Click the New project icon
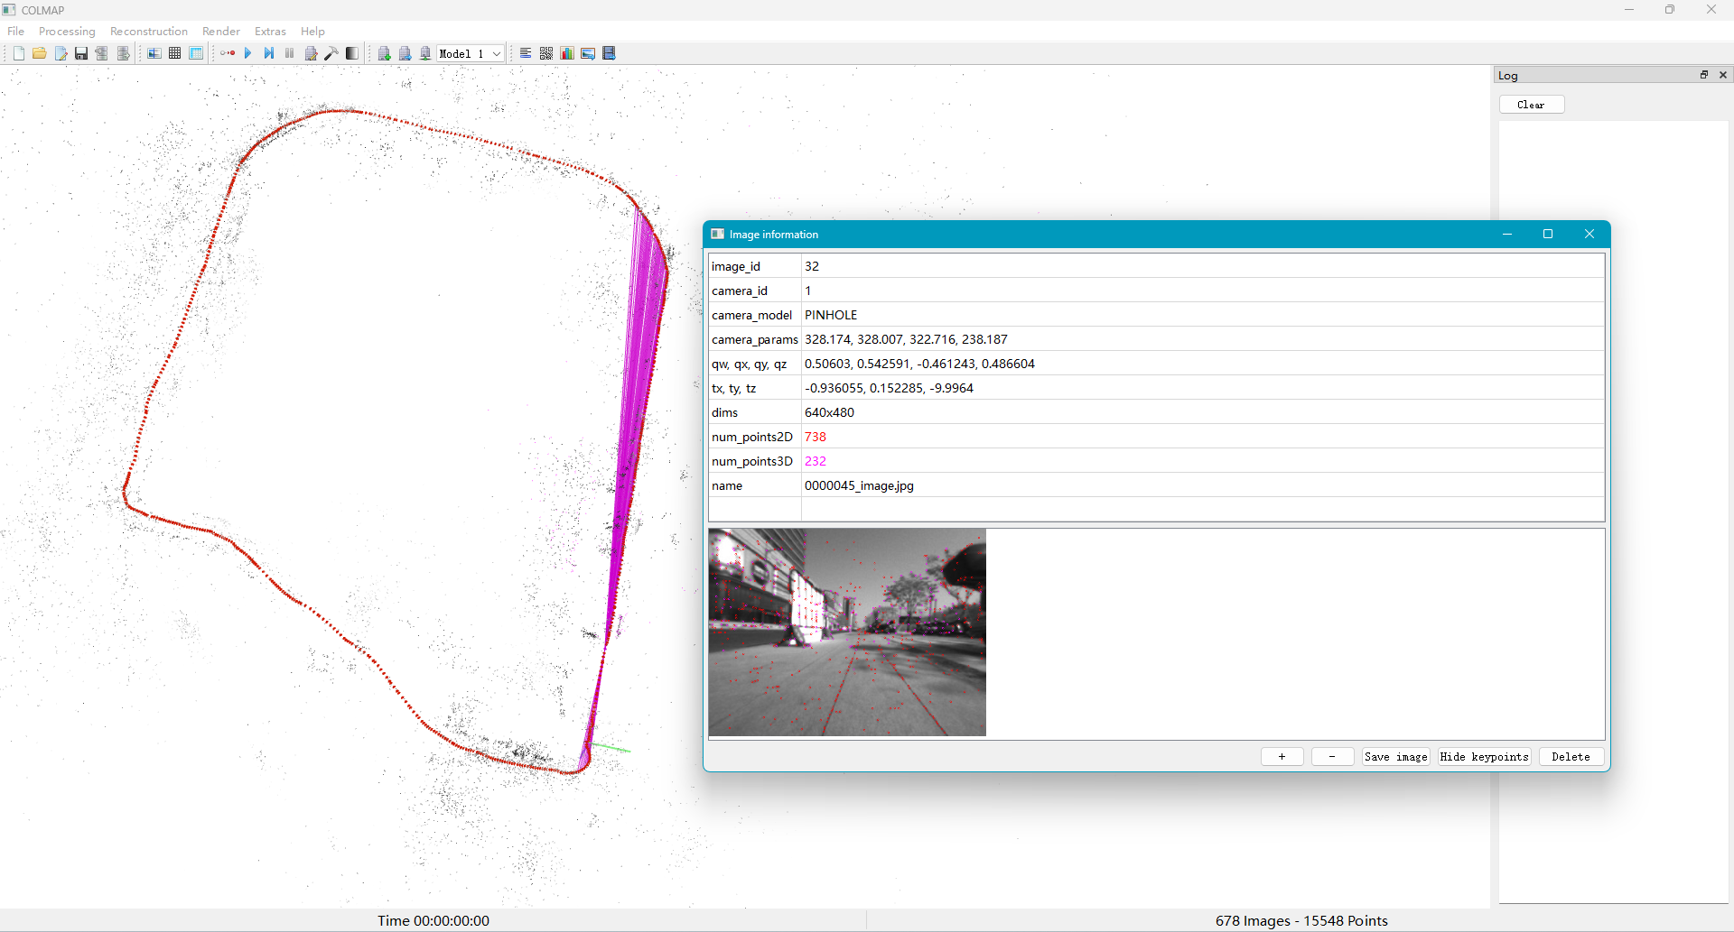 pos(18,53)
